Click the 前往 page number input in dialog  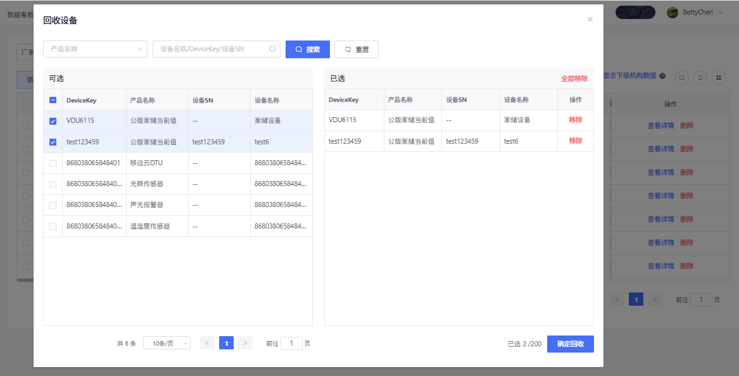pos(291,343)
